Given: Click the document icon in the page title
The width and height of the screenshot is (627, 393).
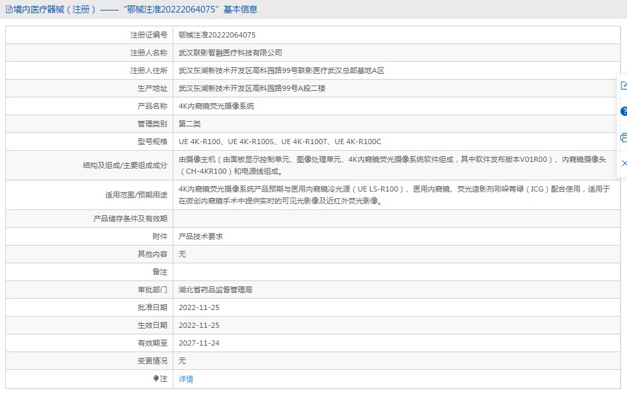Looking at the screenshot, I should [x=9, y=10].
